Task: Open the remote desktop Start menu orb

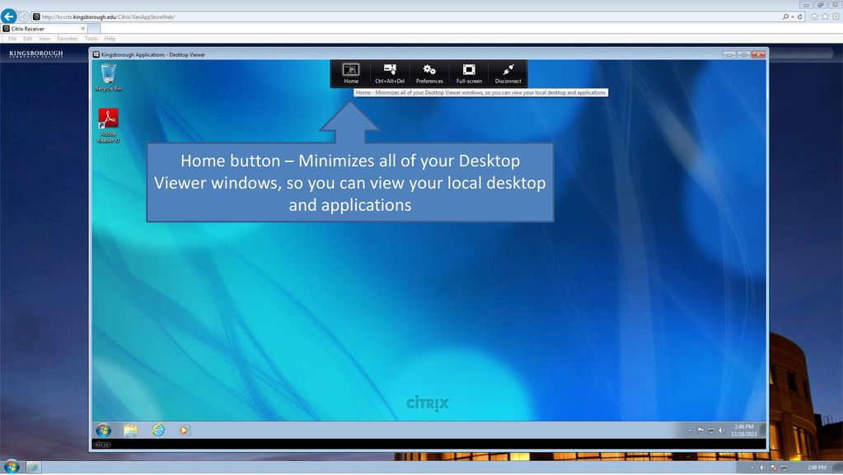Action: [x=104, y=430]
